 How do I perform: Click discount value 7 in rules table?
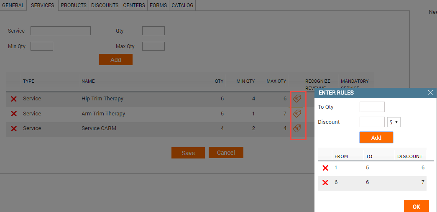click(x=423, y=182)
